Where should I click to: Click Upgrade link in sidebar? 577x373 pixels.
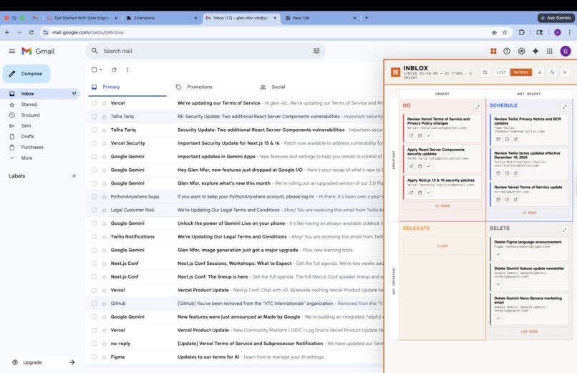[32, 362]
